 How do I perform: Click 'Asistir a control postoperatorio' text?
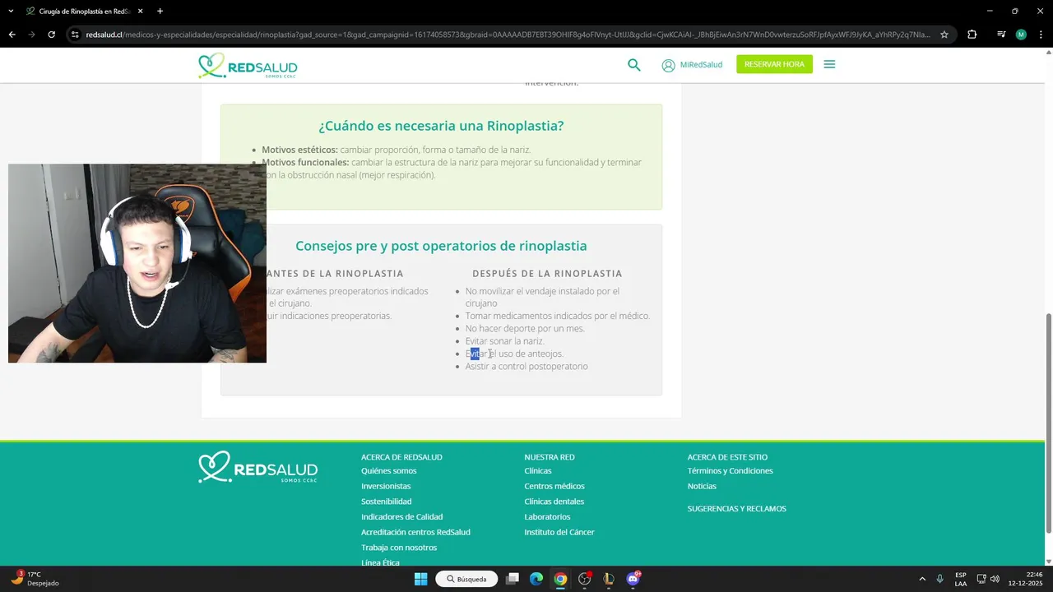pos(526,367)
